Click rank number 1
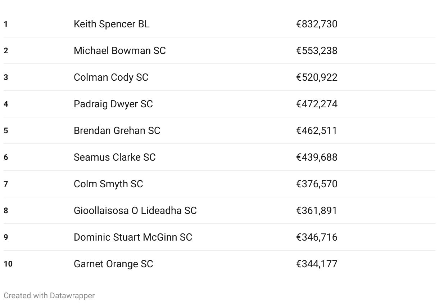439x304 pixels. point(6,24)
